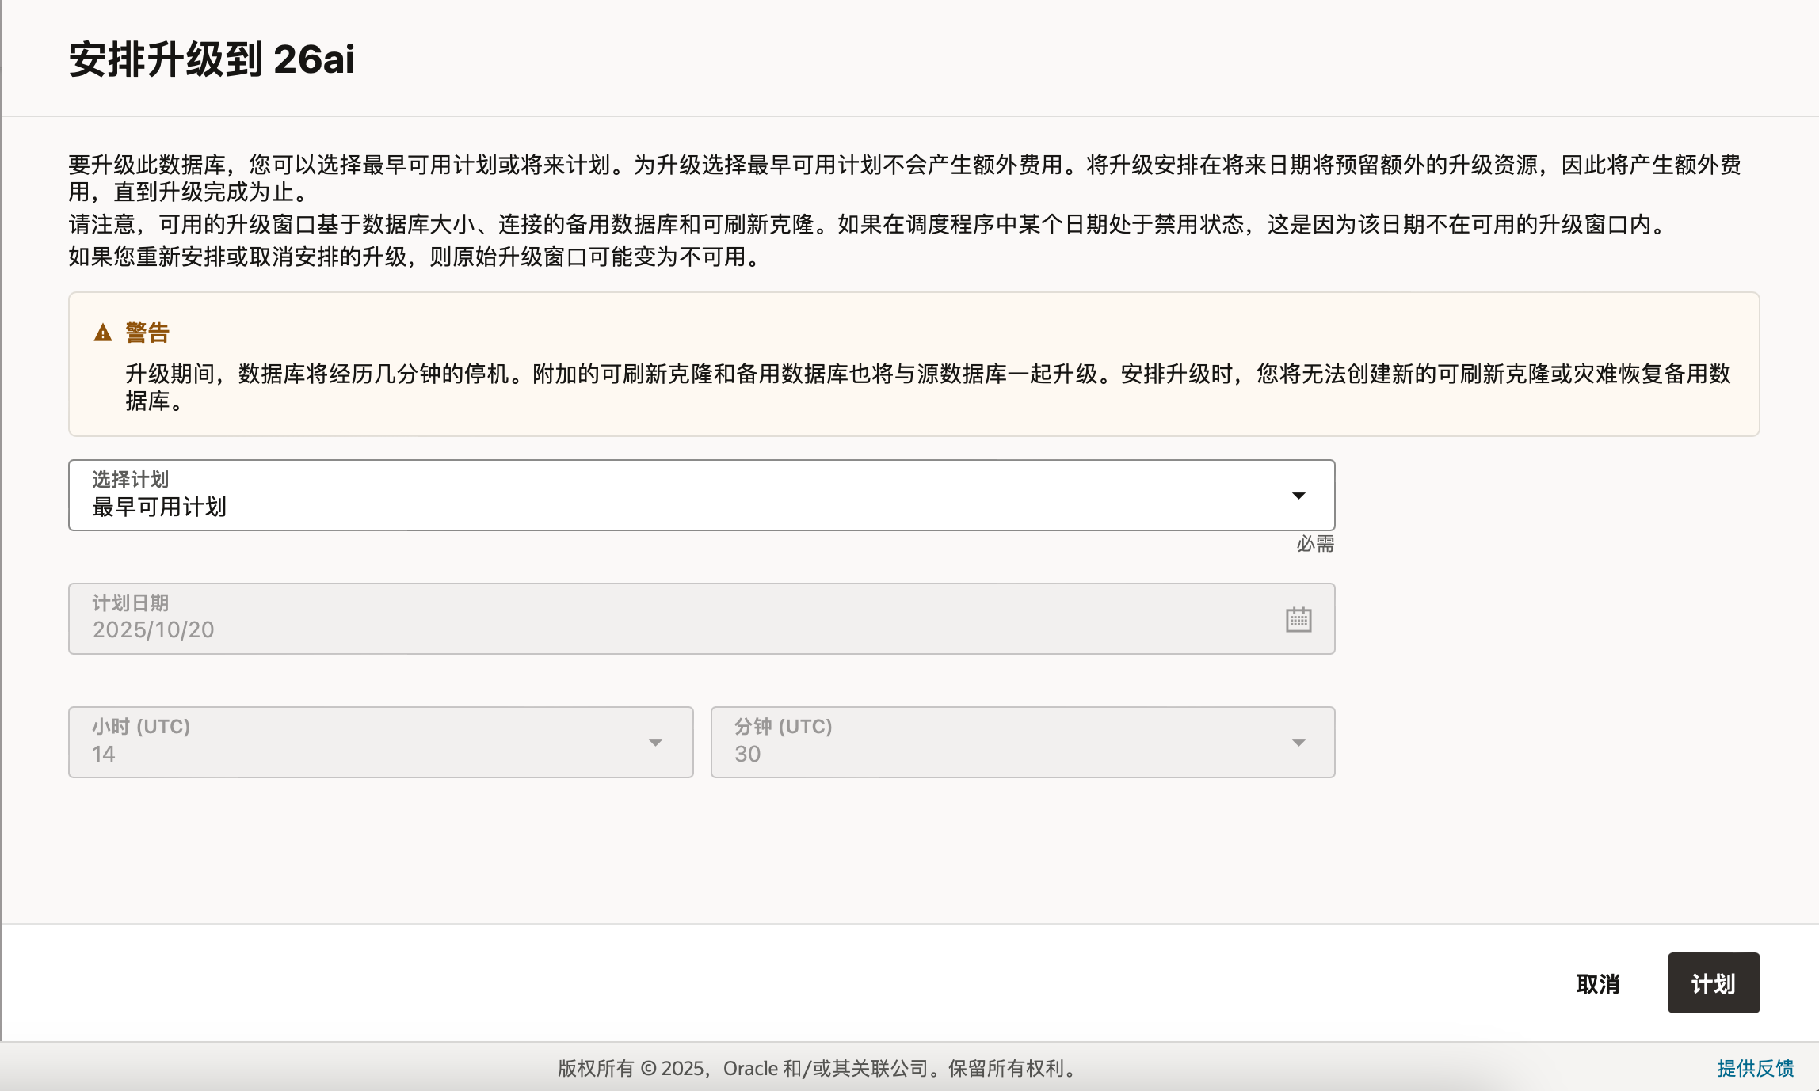Click the warning triangle icon

[103, 333]
